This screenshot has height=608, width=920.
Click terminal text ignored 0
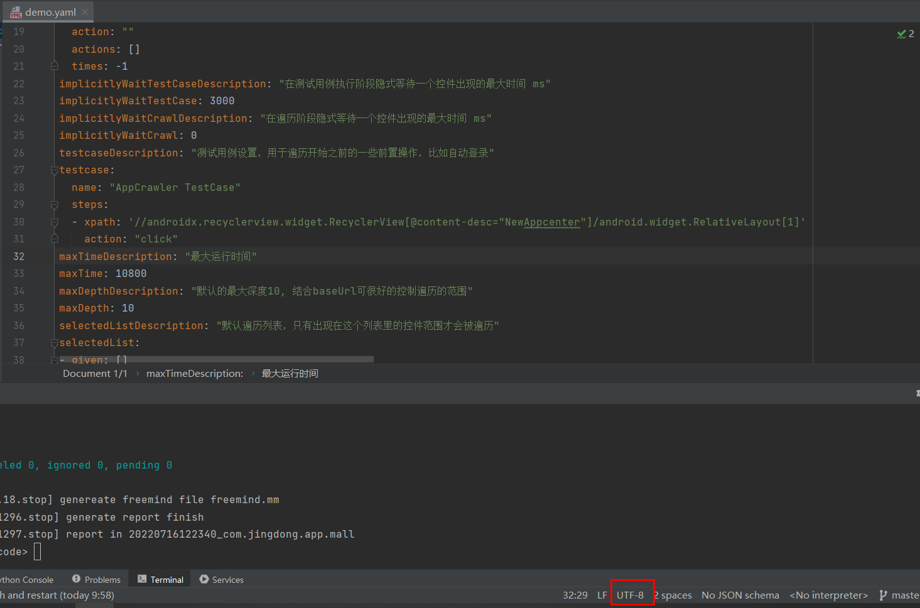click(x=75, y=465)
